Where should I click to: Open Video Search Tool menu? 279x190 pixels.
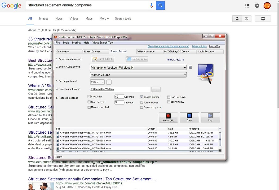[103, 42]
